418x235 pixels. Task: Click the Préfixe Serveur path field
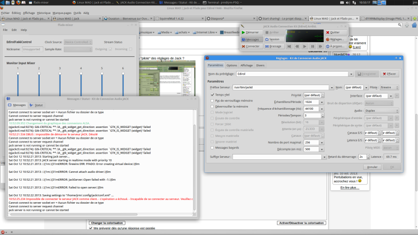280,87
